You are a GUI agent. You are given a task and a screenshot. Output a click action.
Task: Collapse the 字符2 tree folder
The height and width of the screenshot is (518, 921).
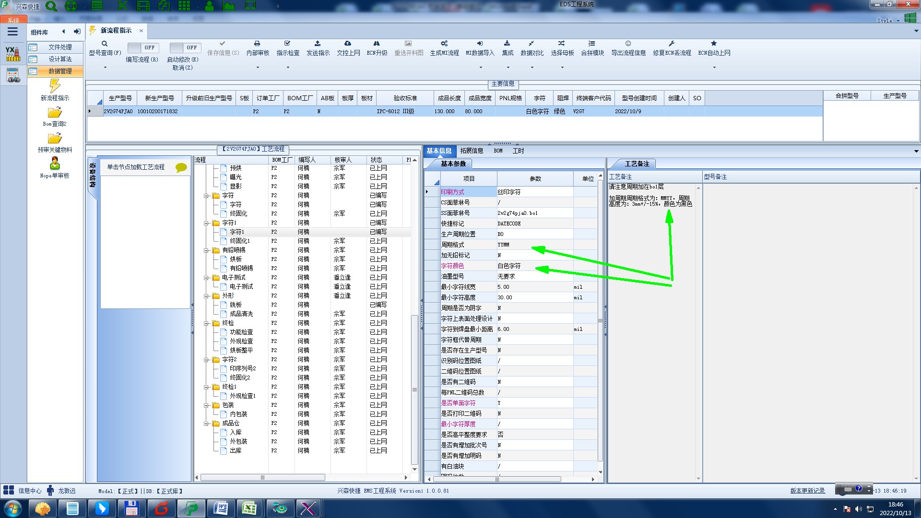click(206, 360)
